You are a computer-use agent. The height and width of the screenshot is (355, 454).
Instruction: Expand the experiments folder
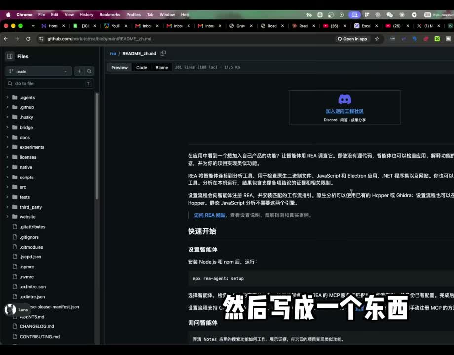click(x=7, y=147)
